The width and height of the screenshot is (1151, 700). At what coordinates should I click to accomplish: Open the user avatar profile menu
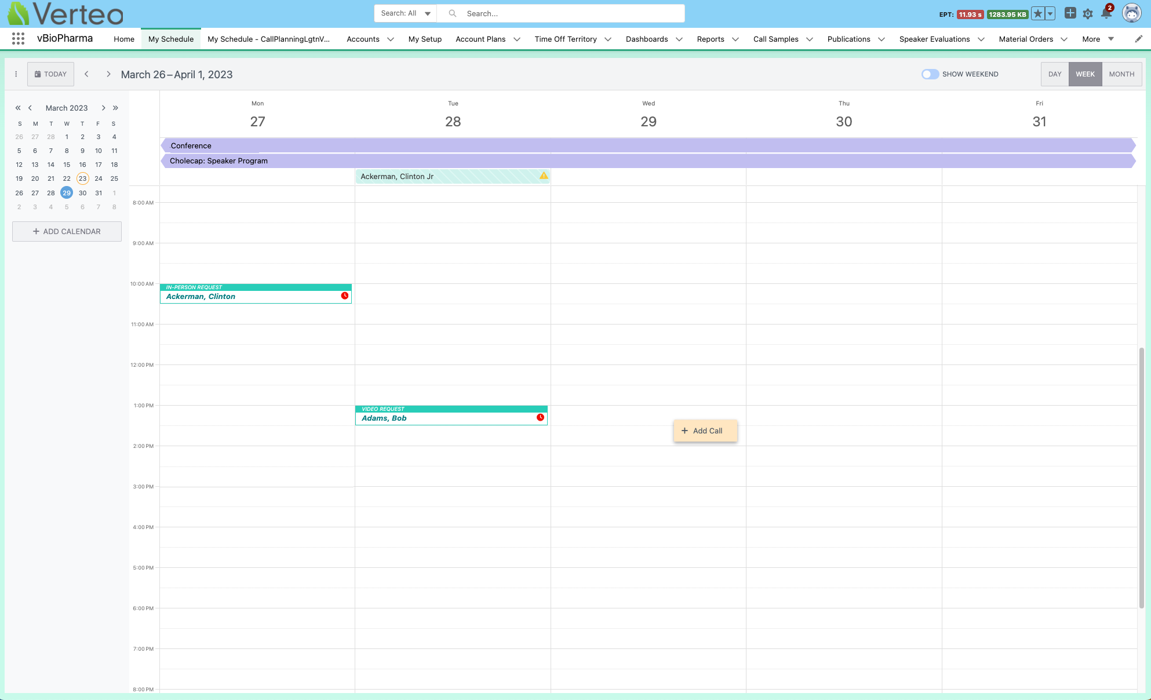click(x=1131, y=13)
